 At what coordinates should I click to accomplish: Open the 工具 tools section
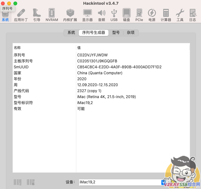(x=180, y=15)
